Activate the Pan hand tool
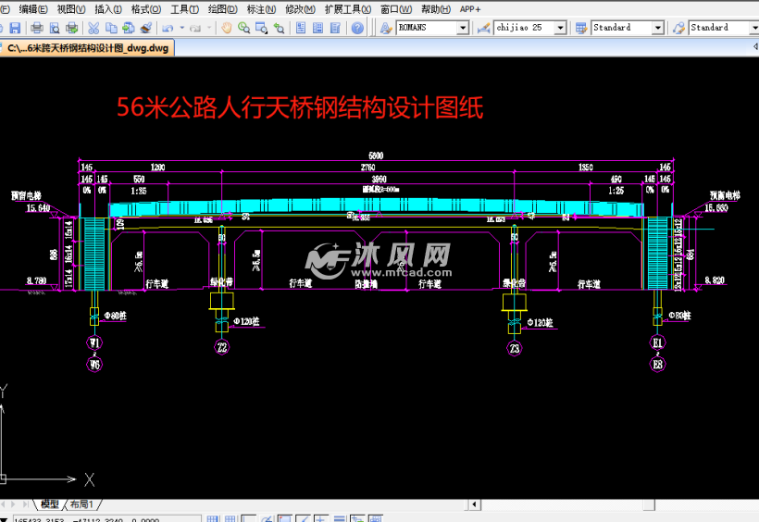759x522 pixels. pos(226,28)
